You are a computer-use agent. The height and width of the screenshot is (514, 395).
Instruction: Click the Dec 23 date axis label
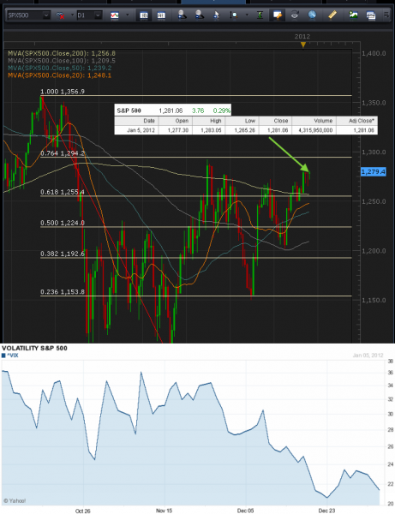click(326, 511)
